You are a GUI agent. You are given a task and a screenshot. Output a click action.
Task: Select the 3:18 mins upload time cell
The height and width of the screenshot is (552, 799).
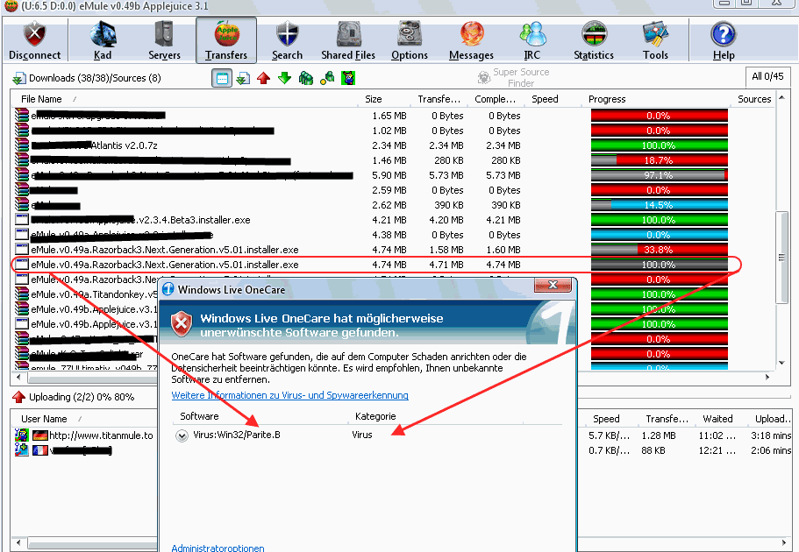tap(770, 435)
